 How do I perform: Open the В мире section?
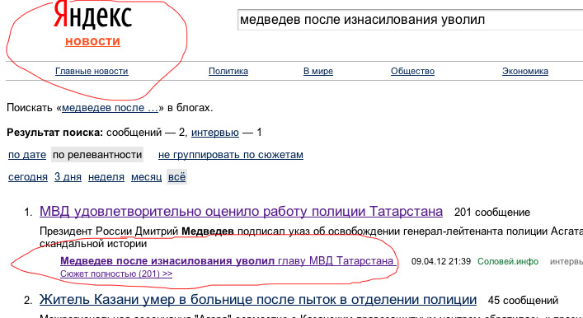coord(318,71)
